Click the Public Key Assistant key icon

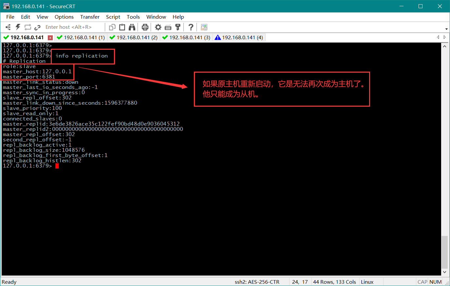[x=178, y=27]
